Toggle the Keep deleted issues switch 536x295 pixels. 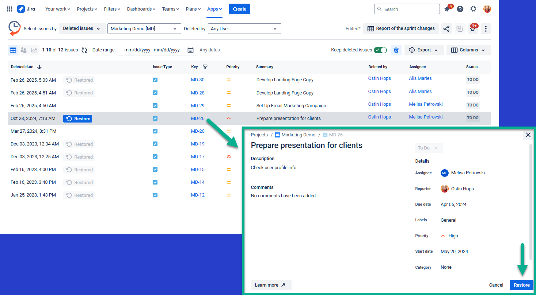coord(380,50)
